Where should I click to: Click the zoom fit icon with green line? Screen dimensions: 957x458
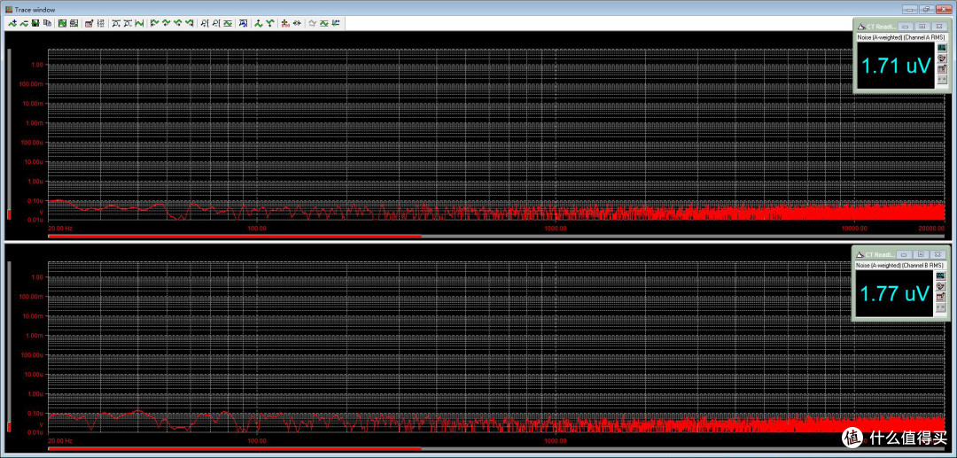click(x=228, y=23)
